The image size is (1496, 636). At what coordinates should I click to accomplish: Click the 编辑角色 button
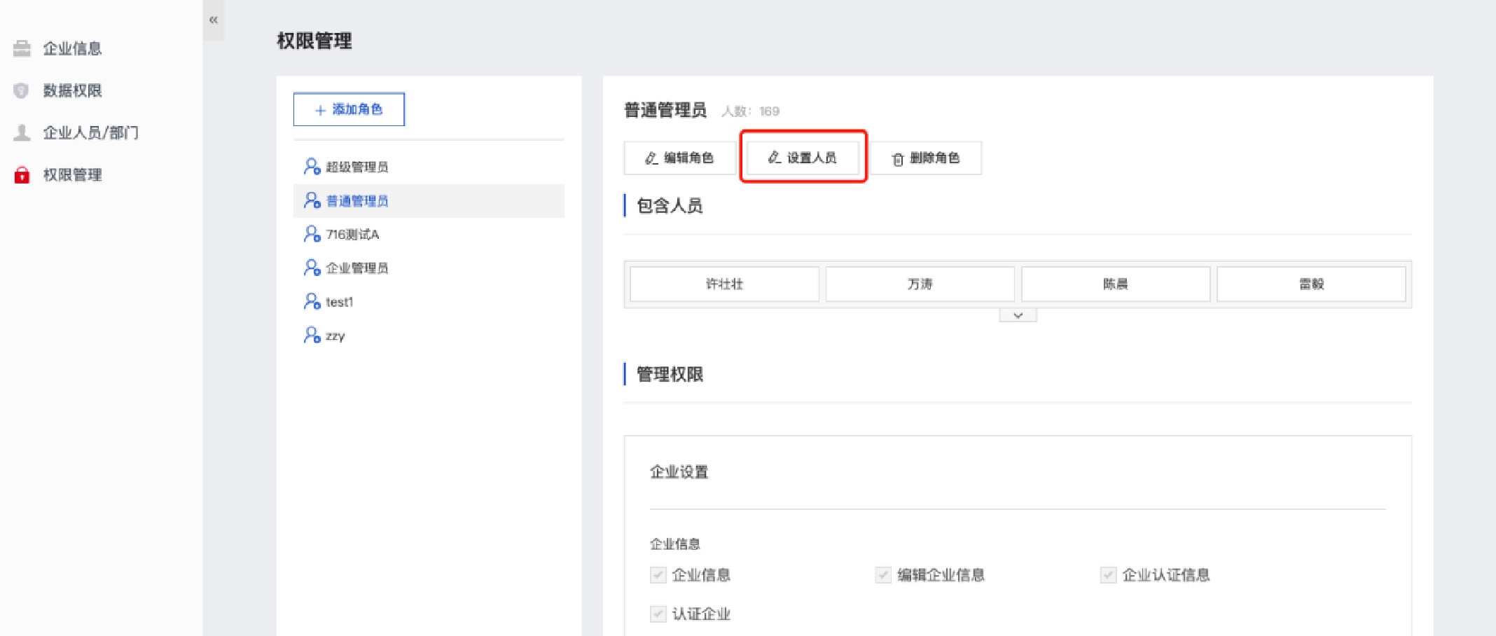tap(679, 158)
